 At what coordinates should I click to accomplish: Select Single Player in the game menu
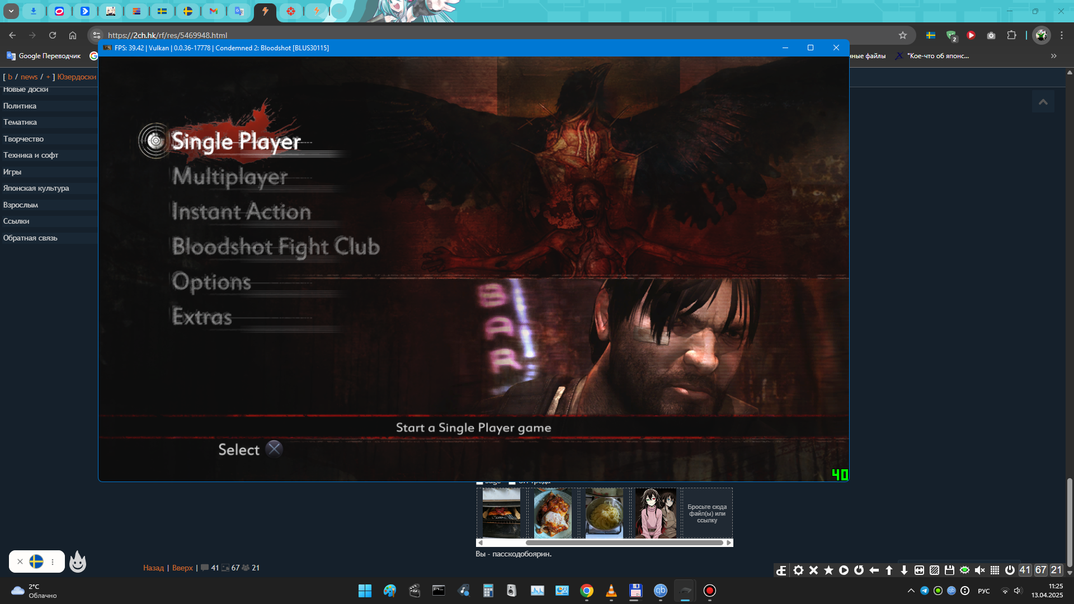[x=236, y=141]
